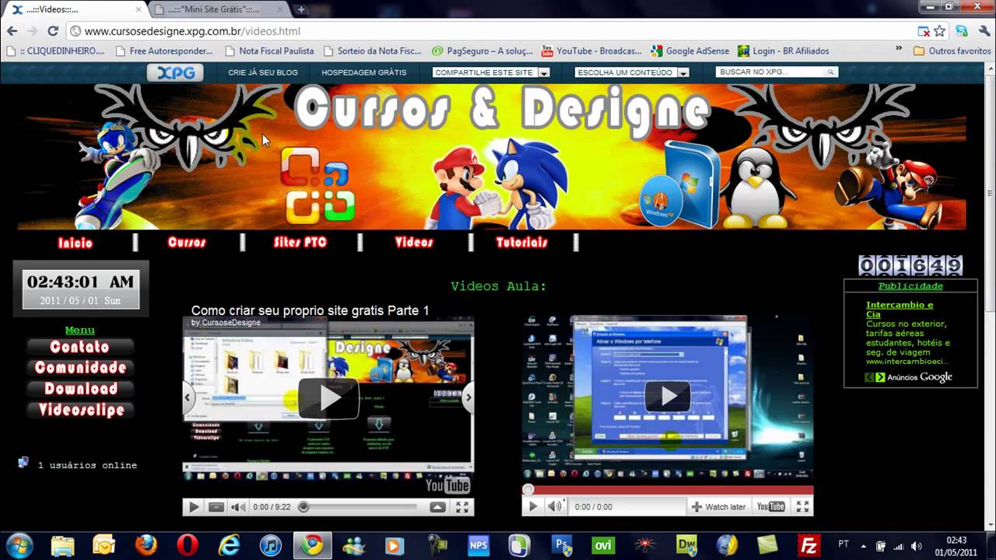
Task: Show more bookmarks with the double chevron
Action: pyautogui.click(x=899, y=48)
